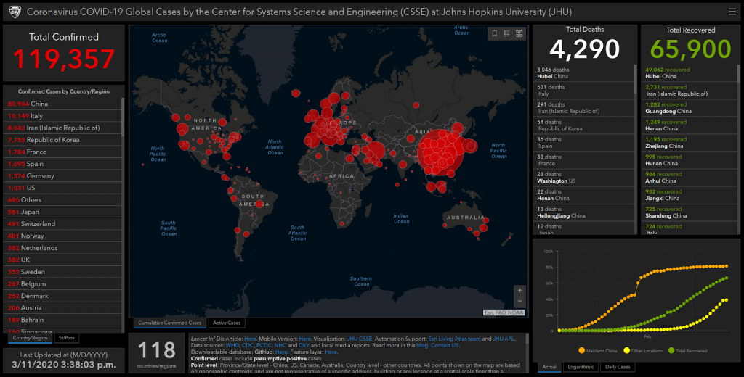Select '401 Norway' row

pos(62,236)
